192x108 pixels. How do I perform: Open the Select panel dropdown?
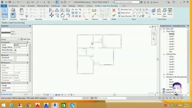point(5,19)
